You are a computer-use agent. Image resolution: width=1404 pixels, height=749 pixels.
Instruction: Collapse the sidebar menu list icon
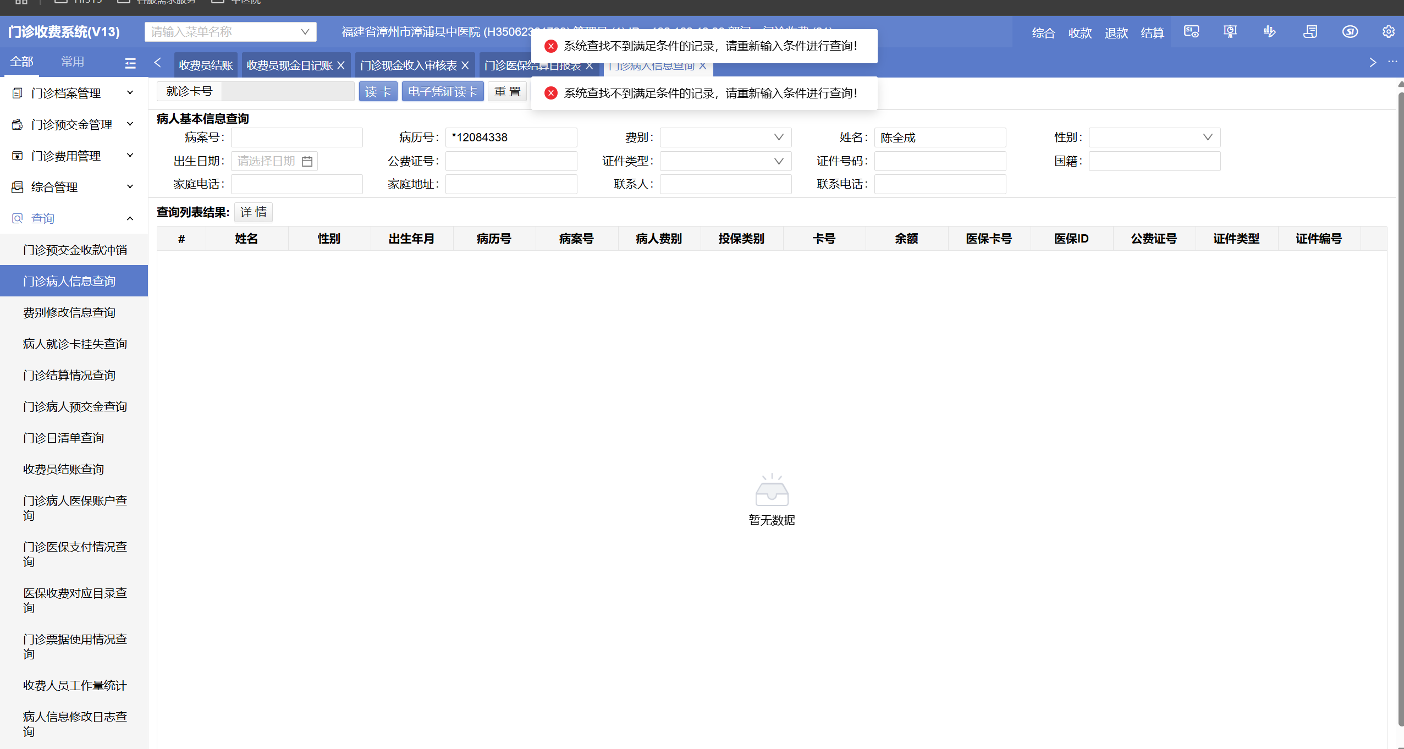pos(130,63)
